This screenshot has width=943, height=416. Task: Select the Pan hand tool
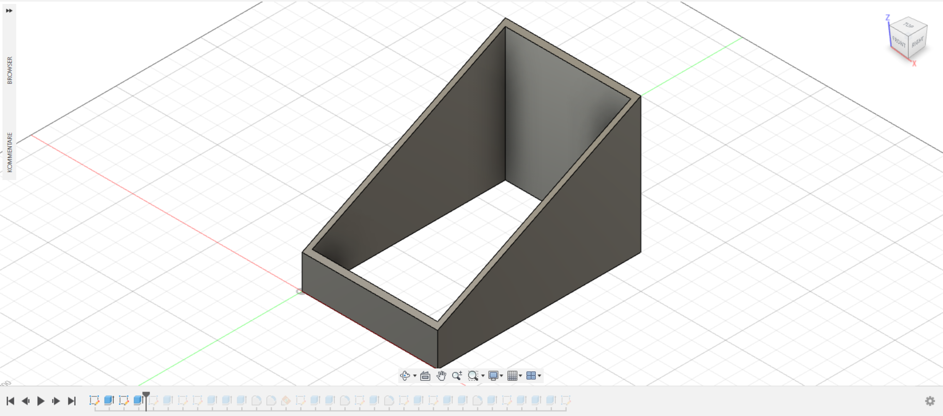[441, 376]
